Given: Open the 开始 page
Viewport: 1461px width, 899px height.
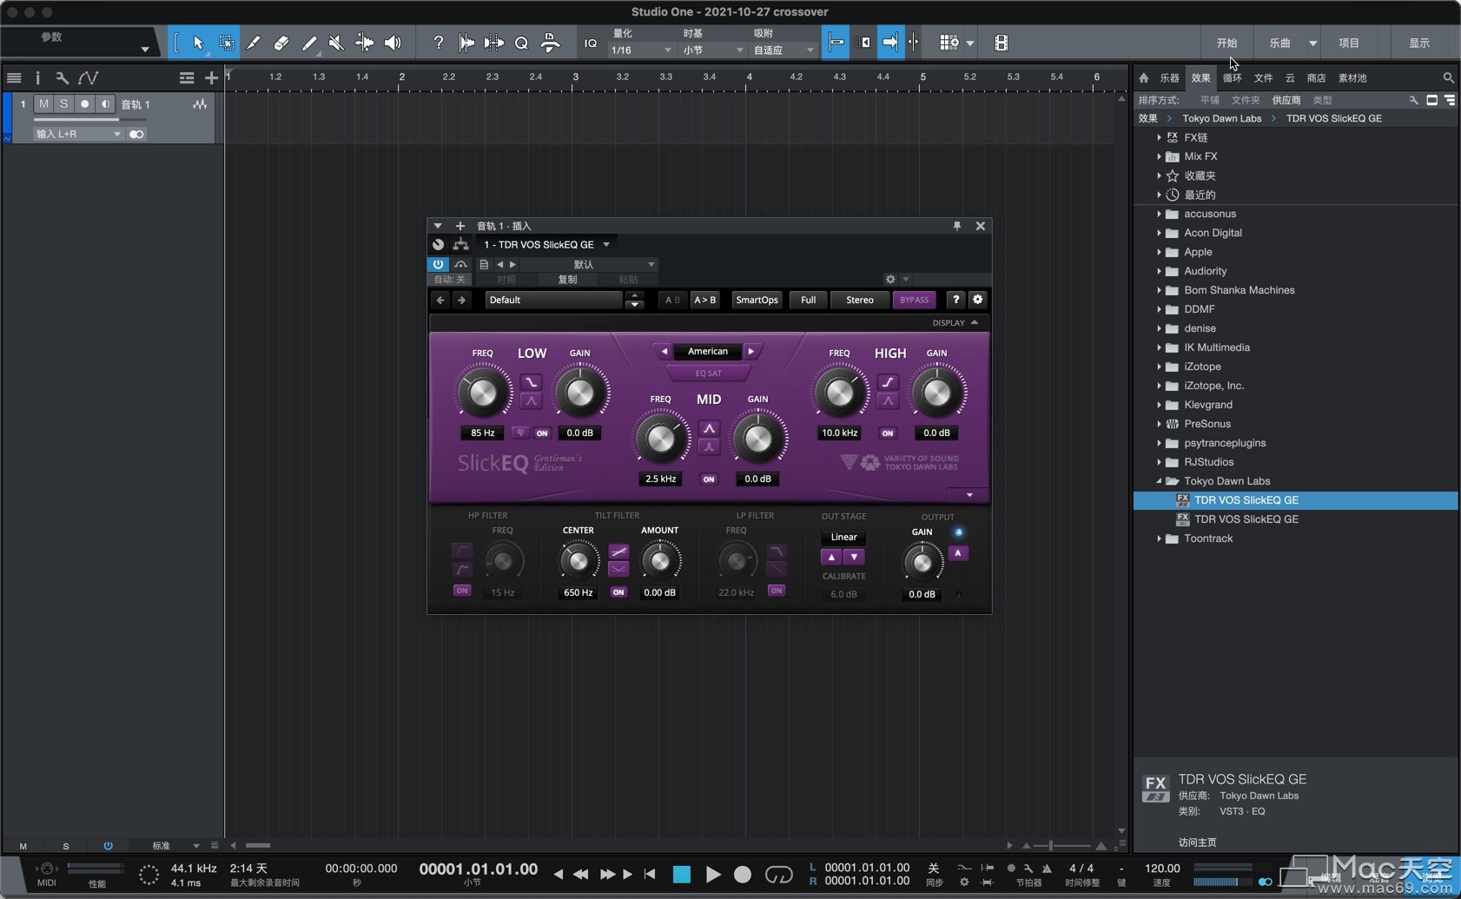Looking at the screenshot, I should [x=1226, y=43].
